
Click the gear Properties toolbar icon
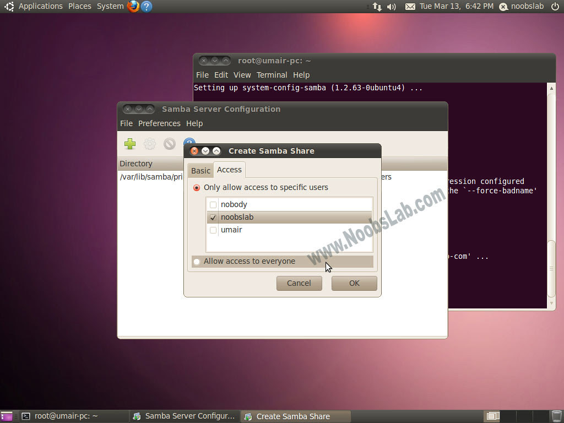click(x=150, y=144)
